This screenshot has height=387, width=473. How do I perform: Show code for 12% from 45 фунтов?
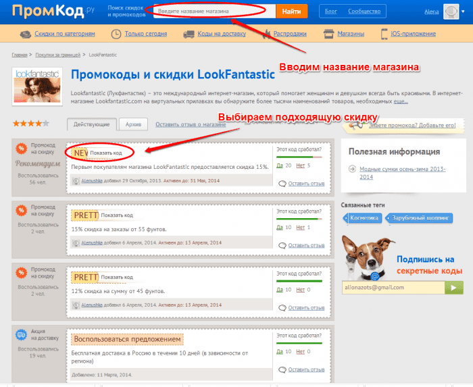coord(117,278)
